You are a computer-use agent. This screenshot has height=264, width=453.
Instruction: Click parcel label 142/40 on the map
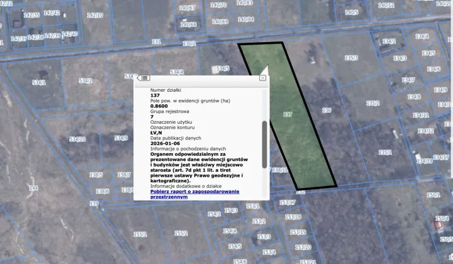coord(70,34)
